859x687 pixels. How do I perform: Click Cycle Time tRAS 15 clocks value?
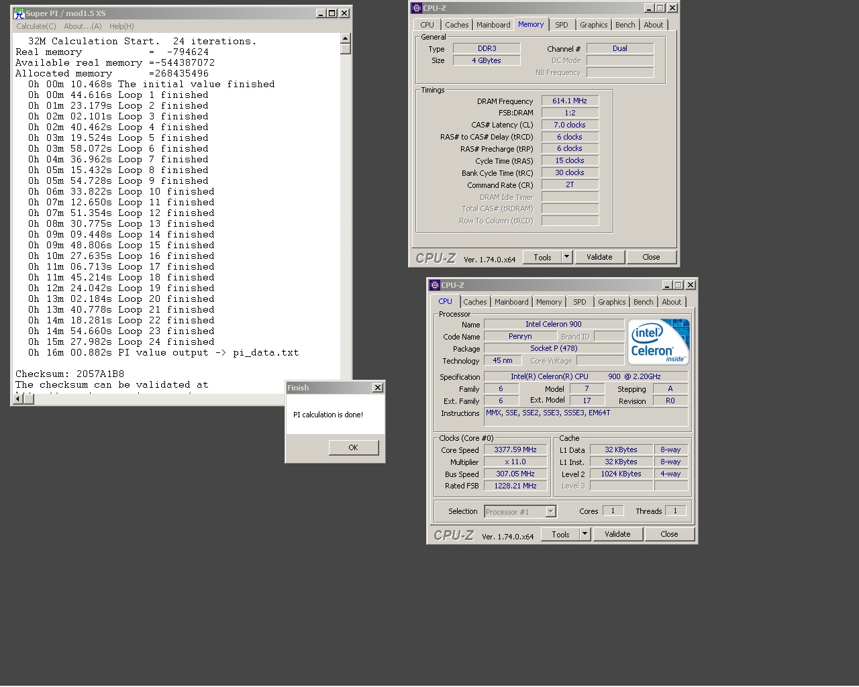(570, 160)
